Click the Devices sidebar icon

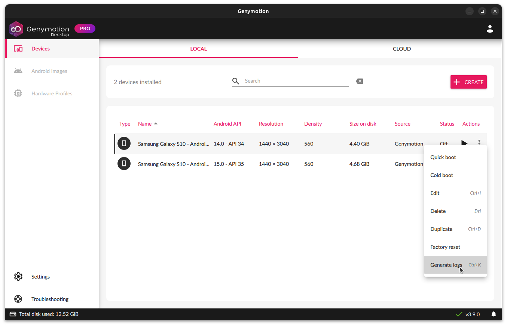pyautogui.click(x=18, y=49)
